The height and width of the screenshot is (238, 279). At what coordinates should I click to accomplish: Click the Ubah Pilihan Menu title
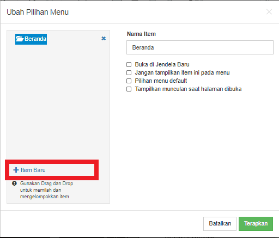pos(38,12)
